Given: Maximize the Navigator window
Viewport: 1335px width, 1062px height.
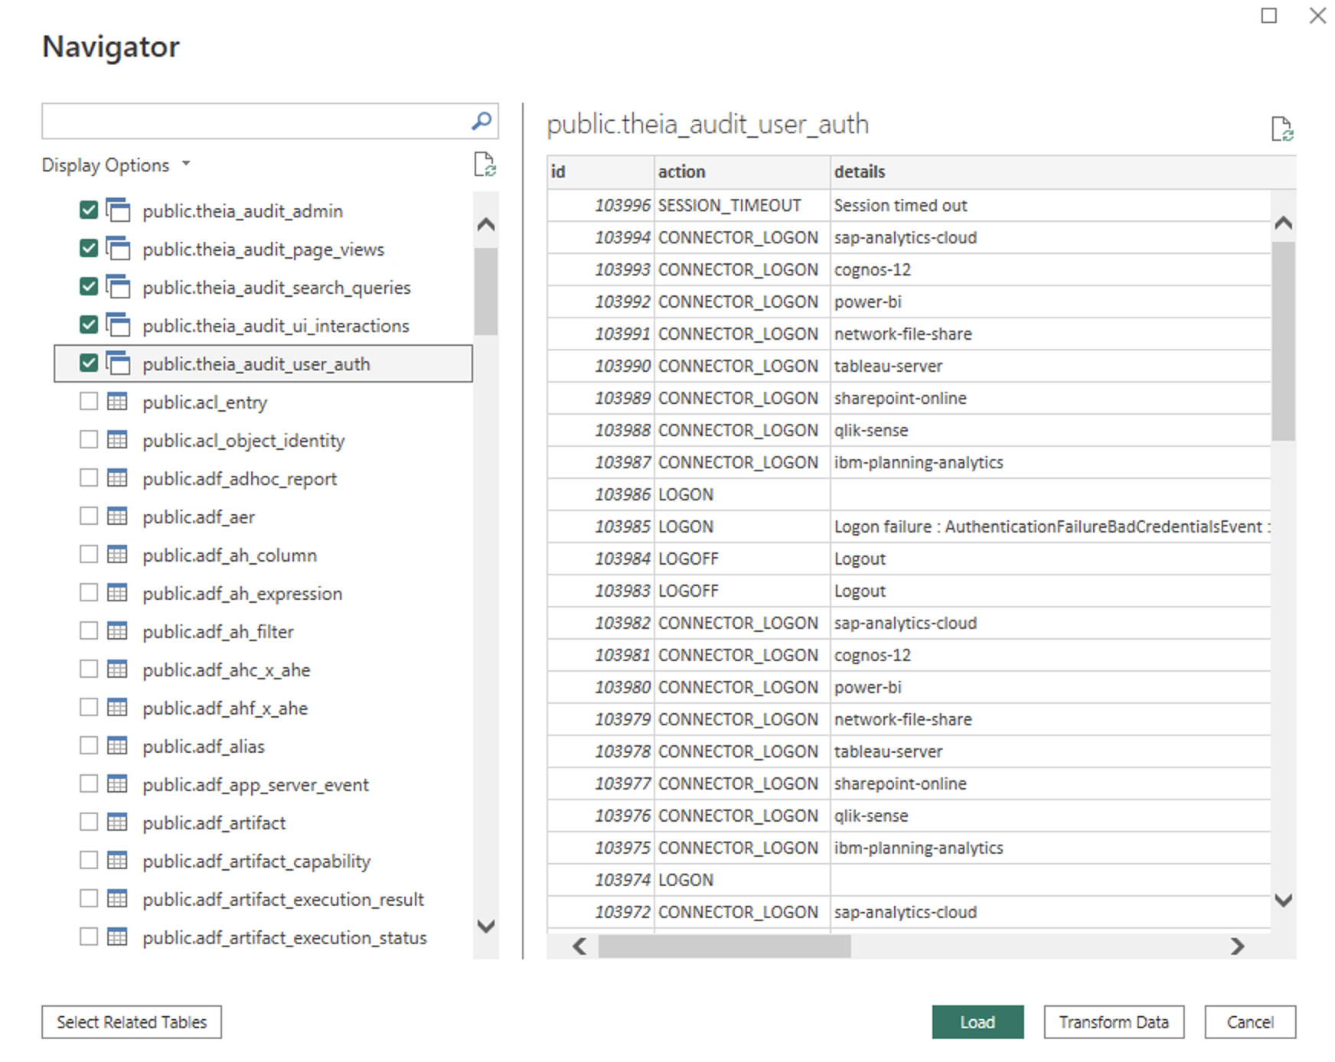Looking at the screenshot, I should (1269, 15).
